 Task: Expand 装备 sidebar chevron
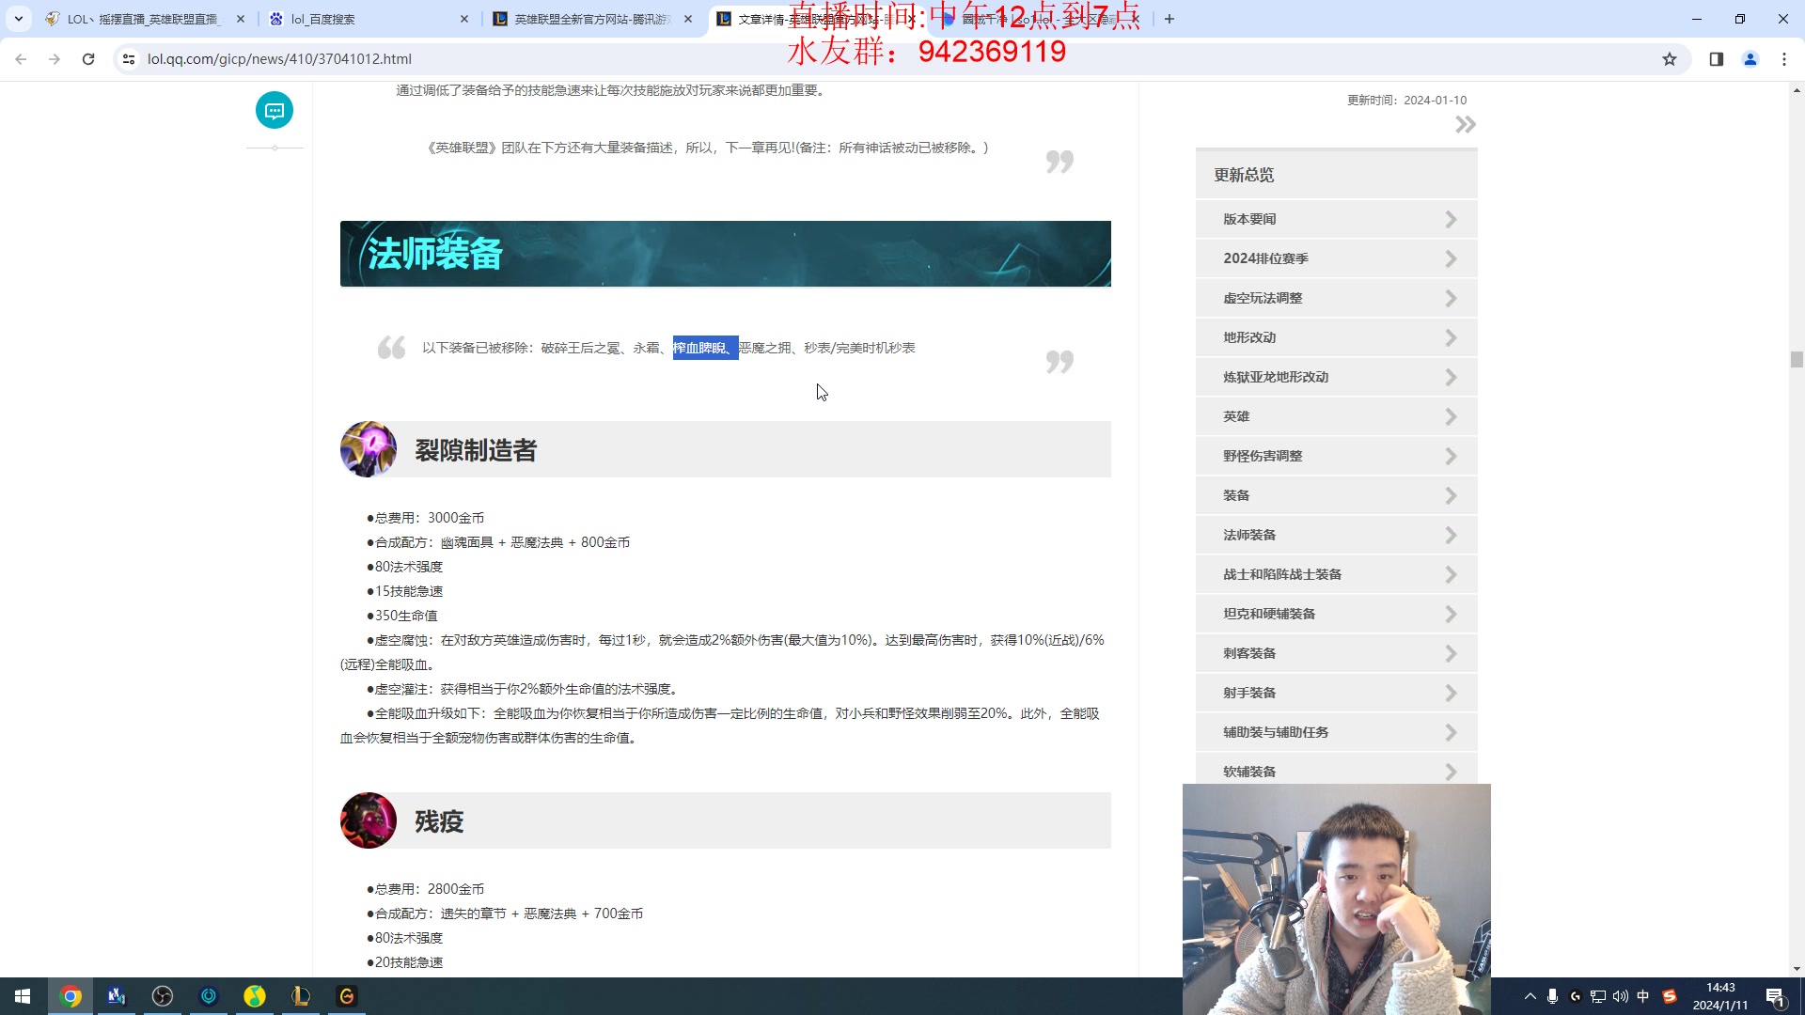tap(1451, 495)
